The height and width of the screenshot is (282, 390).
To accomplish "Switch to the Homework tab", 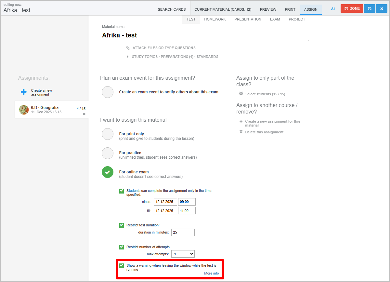I will point(215,19).
